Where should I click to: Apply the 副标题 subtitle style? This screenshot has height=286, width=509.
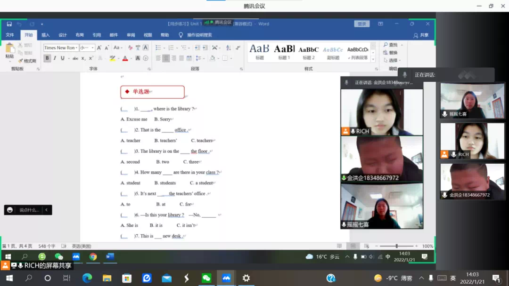(x=333, y=52)
